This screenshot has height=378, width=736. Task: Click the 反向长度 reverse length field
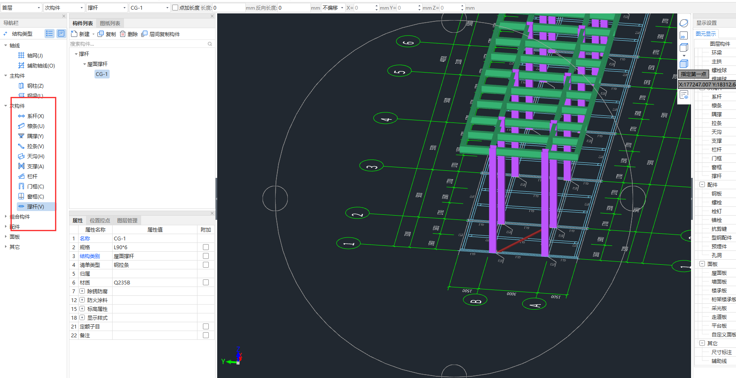[294, 8]
